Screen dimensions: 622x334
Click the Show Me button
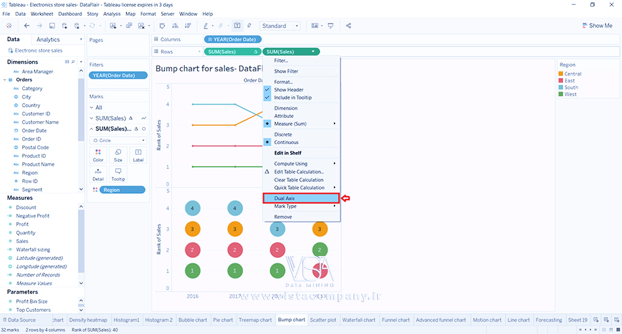pos(596,26)
